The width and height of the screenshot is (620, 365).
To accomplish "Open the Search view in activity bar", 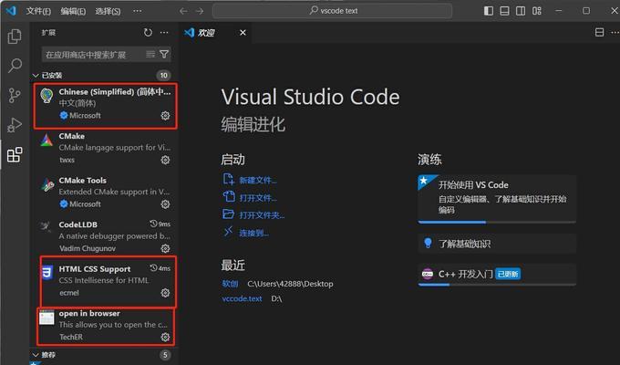I will [x=15, y=66].
